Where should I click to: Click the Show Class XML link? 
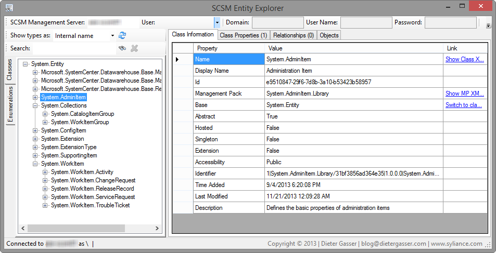tap(465, 59)
